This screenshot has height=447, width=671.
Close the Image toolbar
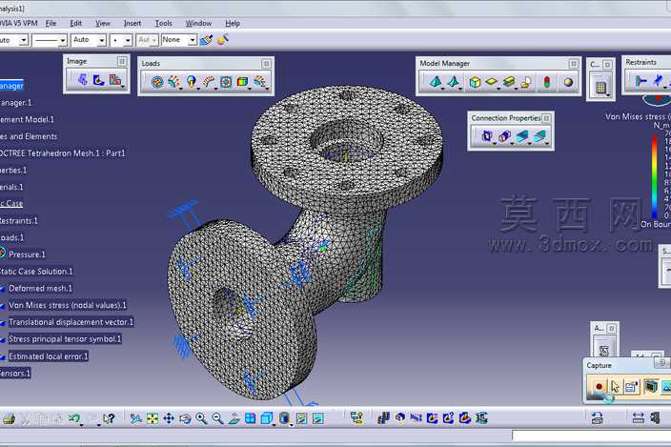click(122, 62)
